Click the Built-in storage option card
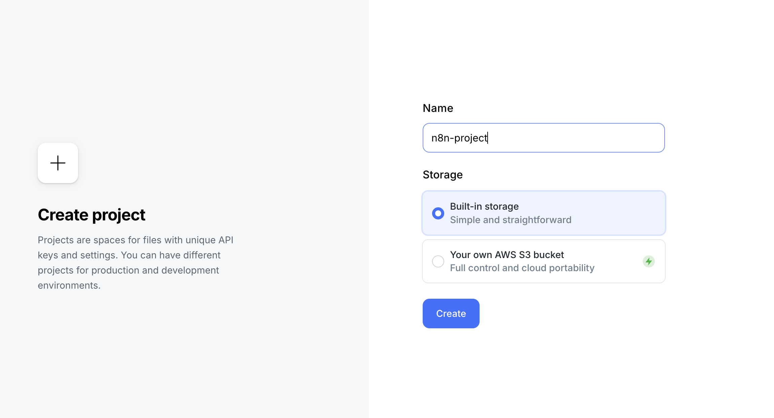The height and width of the screenshot is (418, 774). coord(543,213)
